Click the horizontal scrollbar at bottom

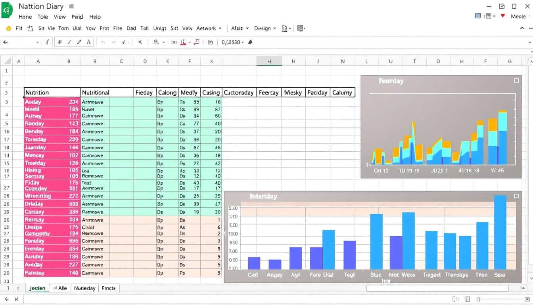pyautogui.click(x=437, y=288)
